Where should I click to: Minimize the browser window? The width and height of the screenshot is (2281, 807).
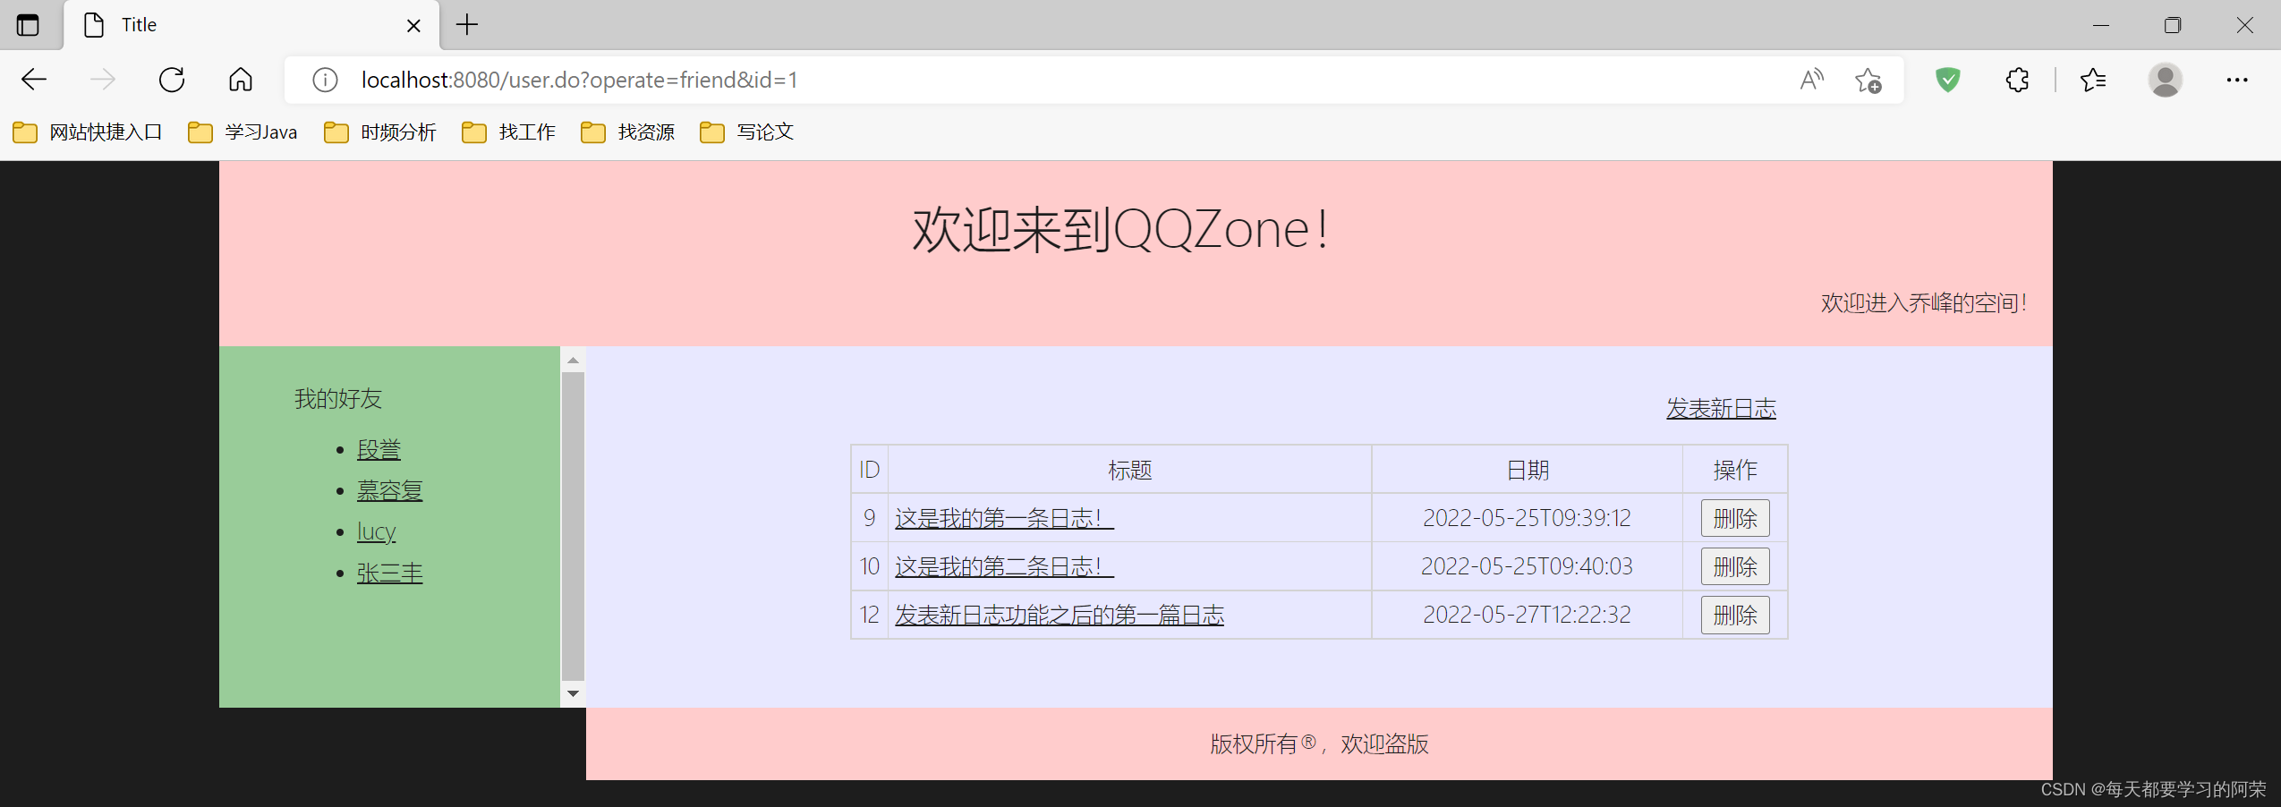click(2101, 25)
